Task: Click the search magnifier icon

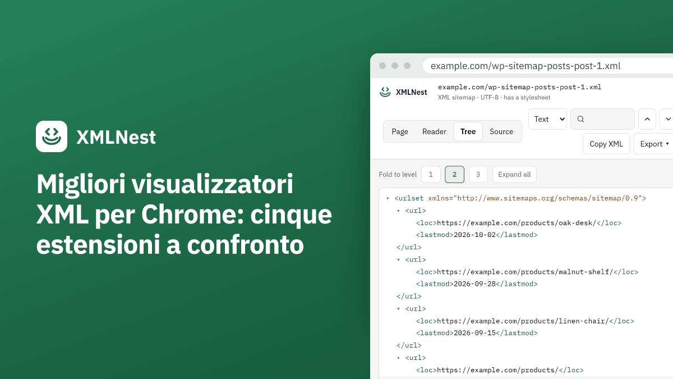Action: pos(580,119)
